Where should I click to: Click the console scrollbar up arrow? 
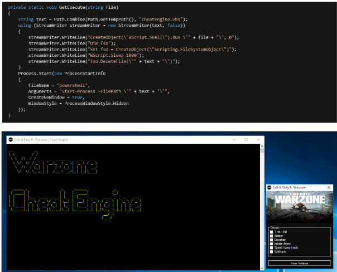point(262,146)
